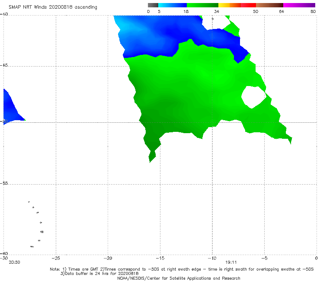Click the longitude label '-20'
Image resolution: width=320 pixels, height=281 pixels.
pos(108,258)
